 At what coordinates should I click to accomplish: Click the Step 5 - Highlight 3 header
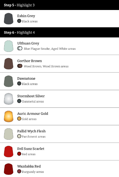coord(59,5)
